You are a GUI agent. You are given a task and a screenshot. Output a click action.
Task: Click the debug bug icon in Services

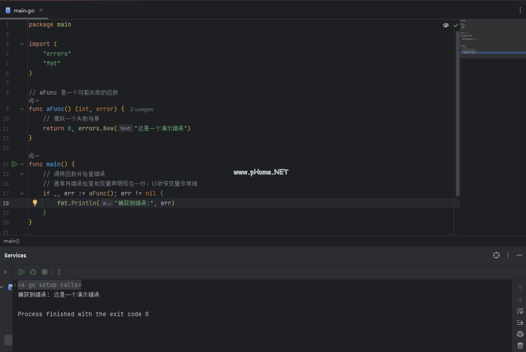point(33,272)
